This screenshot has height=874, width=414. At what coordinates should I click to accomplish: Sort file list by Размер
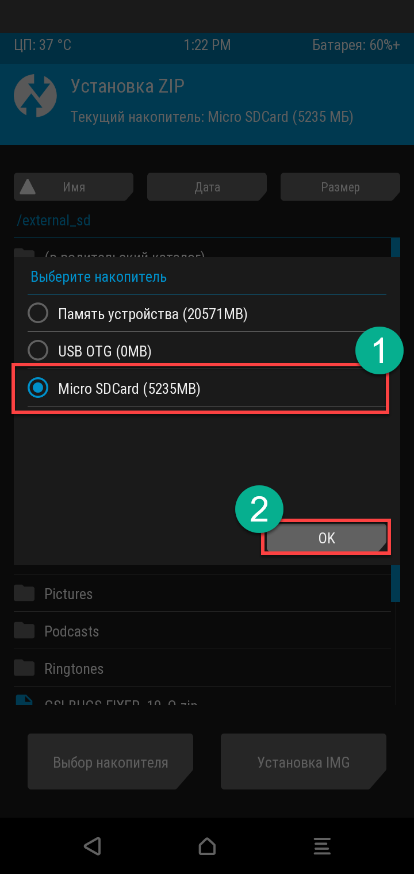[340, 187]
